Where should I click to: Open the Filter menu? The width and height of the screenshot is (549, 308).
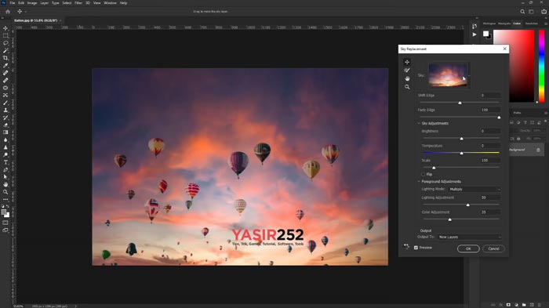[x=78, y=3]
